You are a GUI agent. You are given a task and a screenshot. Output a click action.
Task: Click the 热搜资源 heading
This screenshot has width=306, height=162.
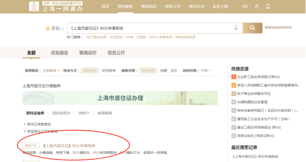pyautogui.click(x=240, y=69)
